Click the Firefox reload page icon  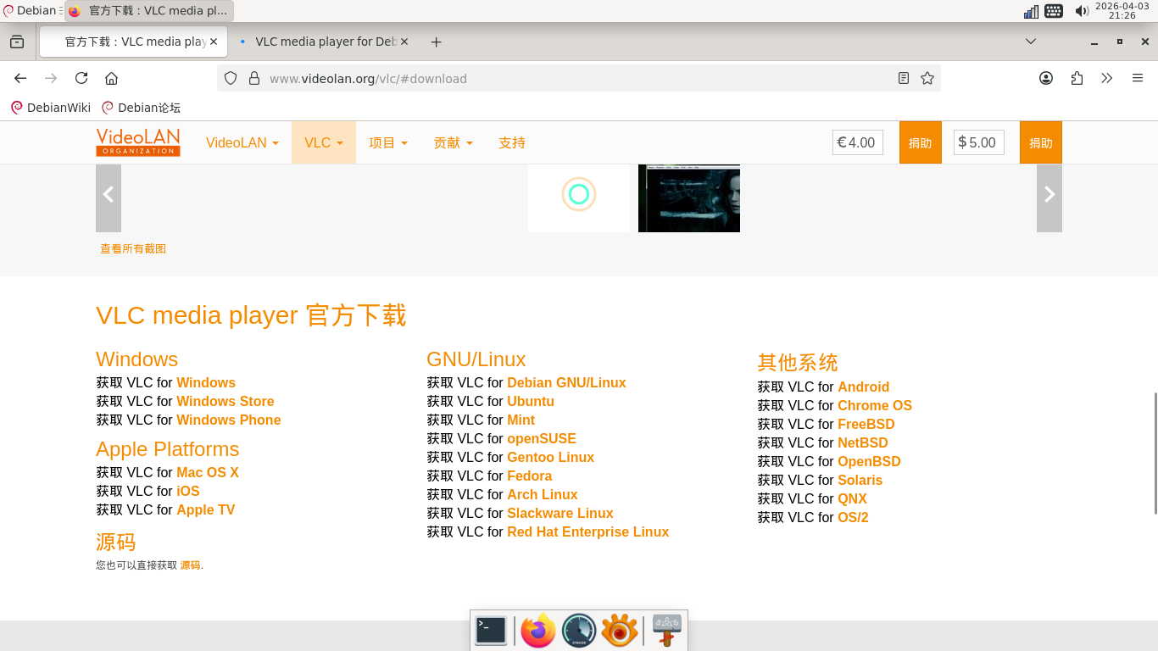(x=81, y=78)
